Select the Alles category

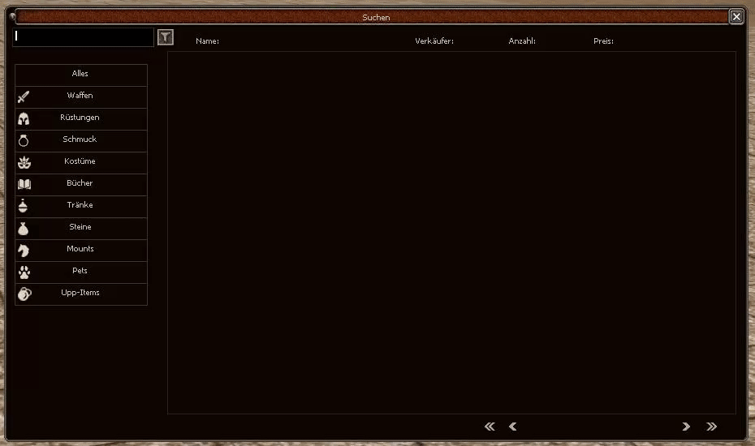[80, 75]
